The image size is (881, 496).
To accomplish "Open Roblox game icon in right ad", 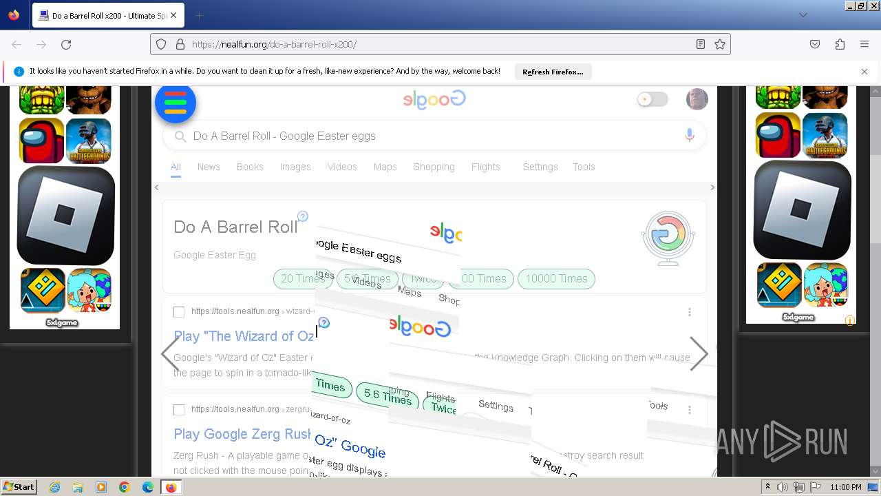I will pyautogui.click(x=802, y=210).
